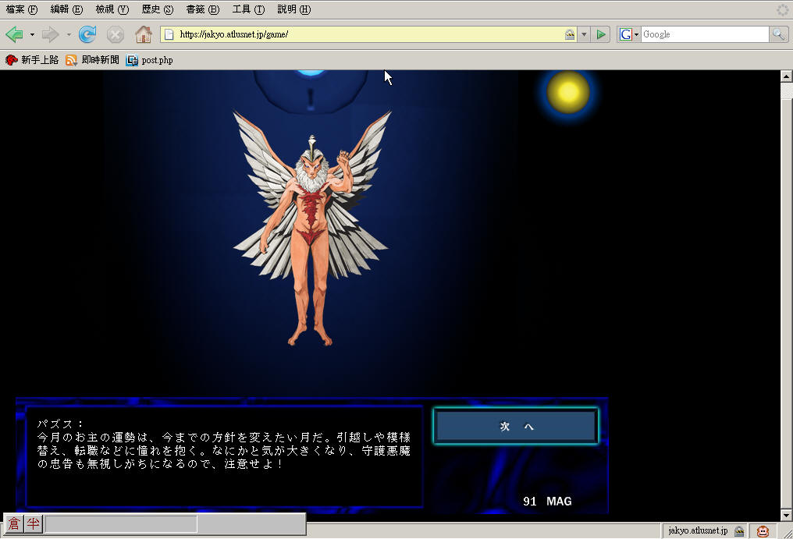Open the 編輯 (E) menu
The image size is (793, 539).
(x=66, y=9)
